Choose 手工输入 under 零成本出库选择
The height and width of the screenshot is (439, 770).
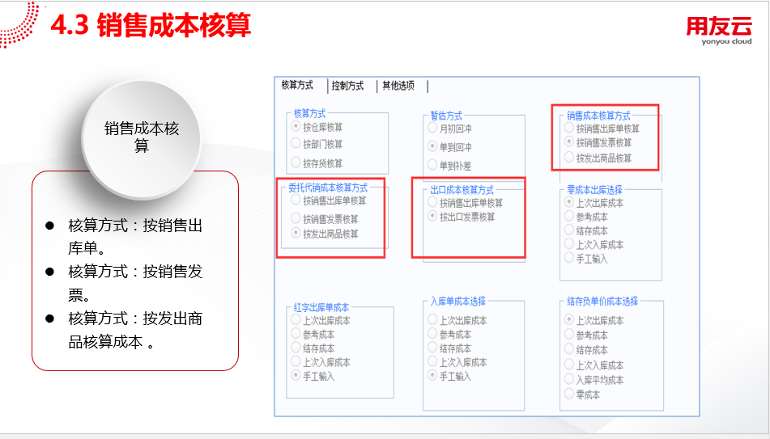point(569,259)
